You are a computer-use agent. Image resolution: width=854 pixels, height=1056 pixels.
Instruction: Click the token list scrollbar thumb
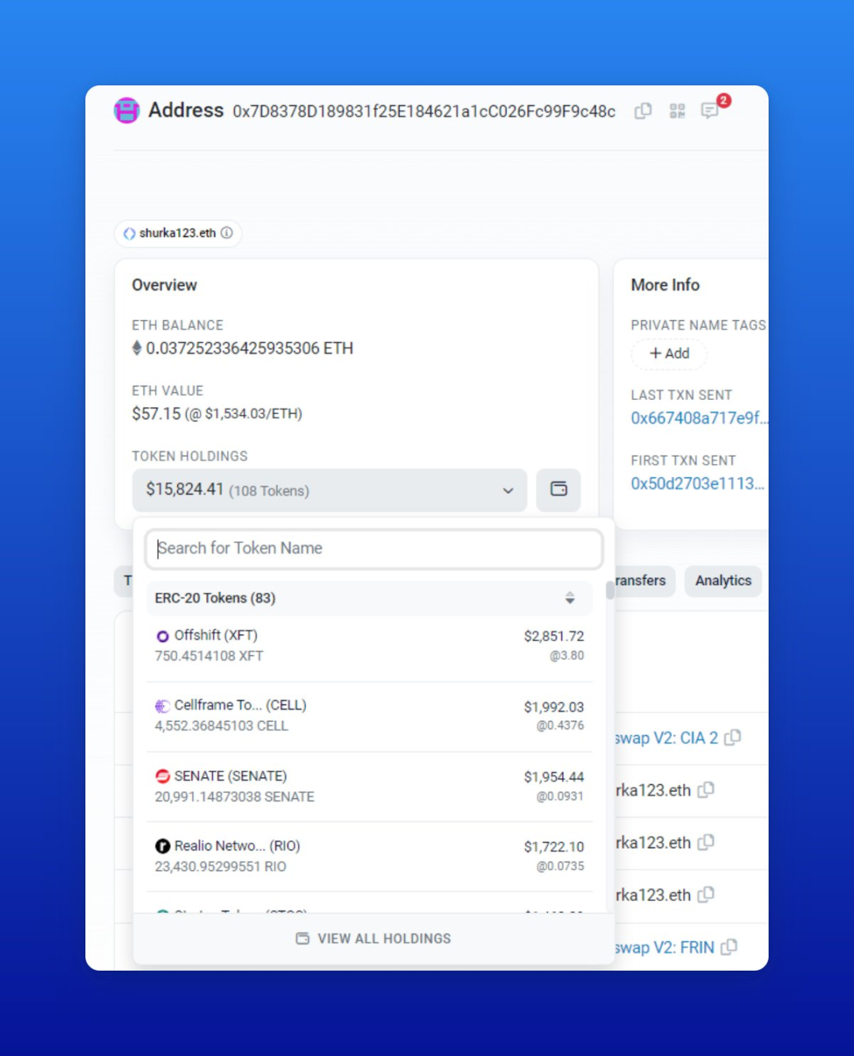[610, 590]
